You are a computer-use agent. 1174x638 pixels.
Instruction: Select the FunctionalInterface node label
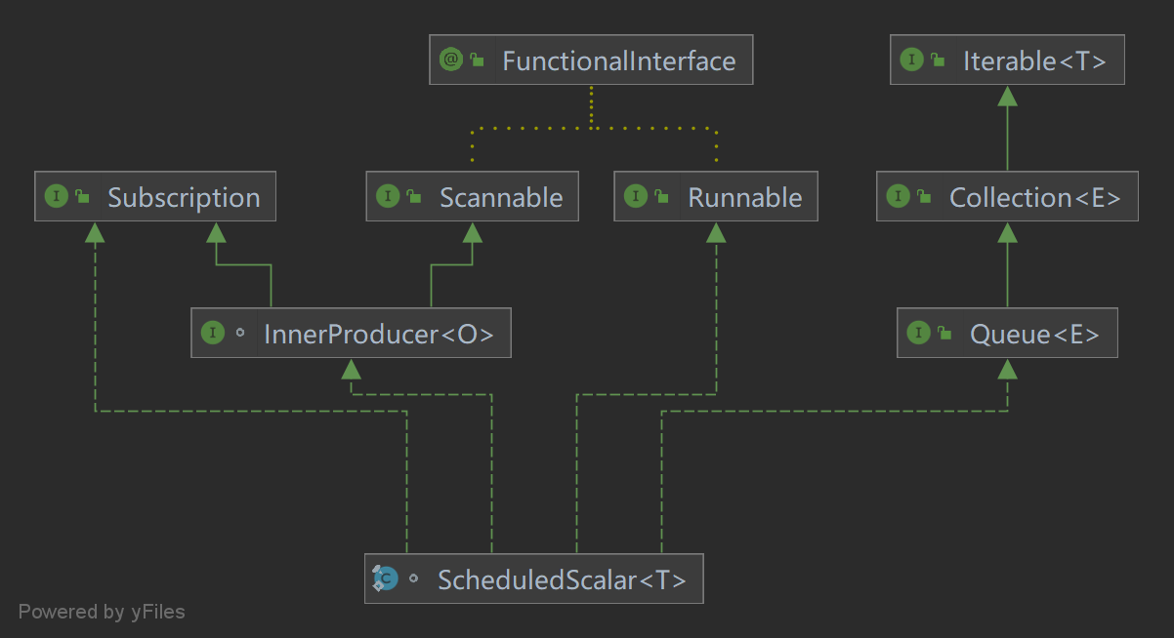pyautogui.click(x=618, y=60)
